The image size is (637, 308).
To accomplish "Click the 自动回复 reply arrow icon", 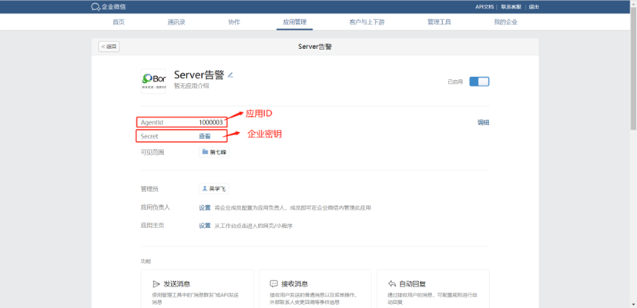I will (392, 283).
